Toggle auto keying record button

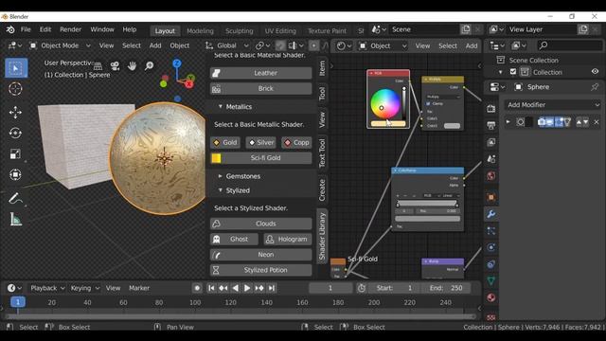click(197, 288)
